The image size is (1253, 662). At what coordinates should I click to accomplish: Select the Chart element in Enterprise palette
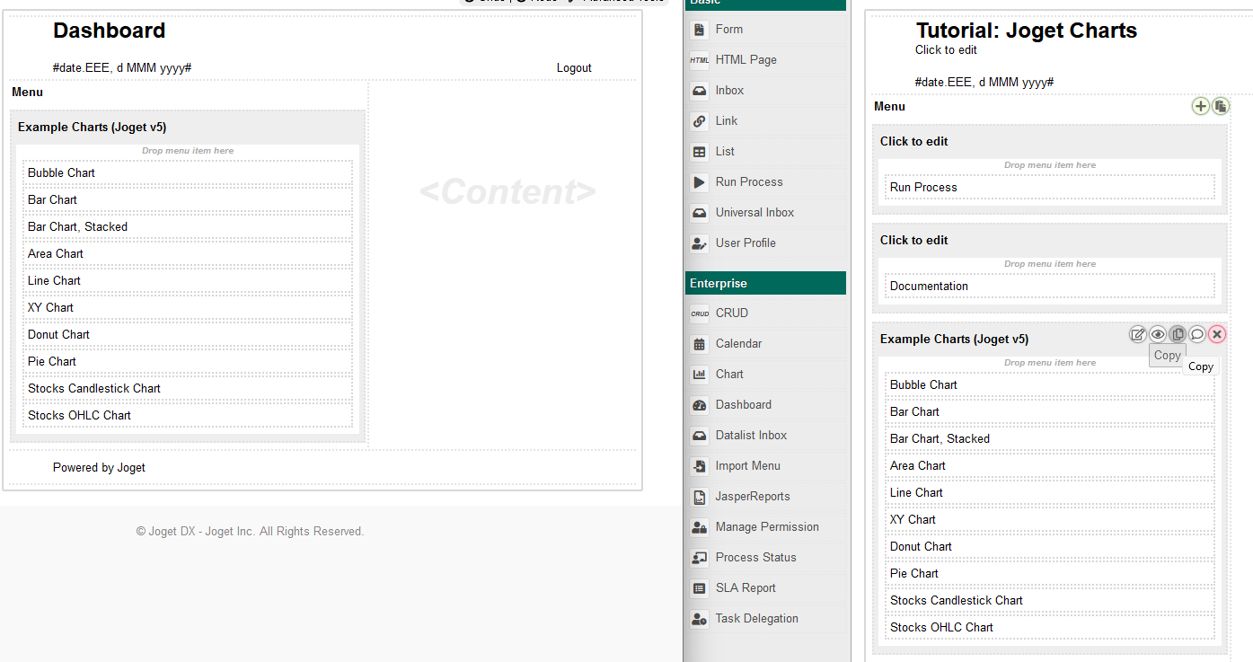click(729, 374)
